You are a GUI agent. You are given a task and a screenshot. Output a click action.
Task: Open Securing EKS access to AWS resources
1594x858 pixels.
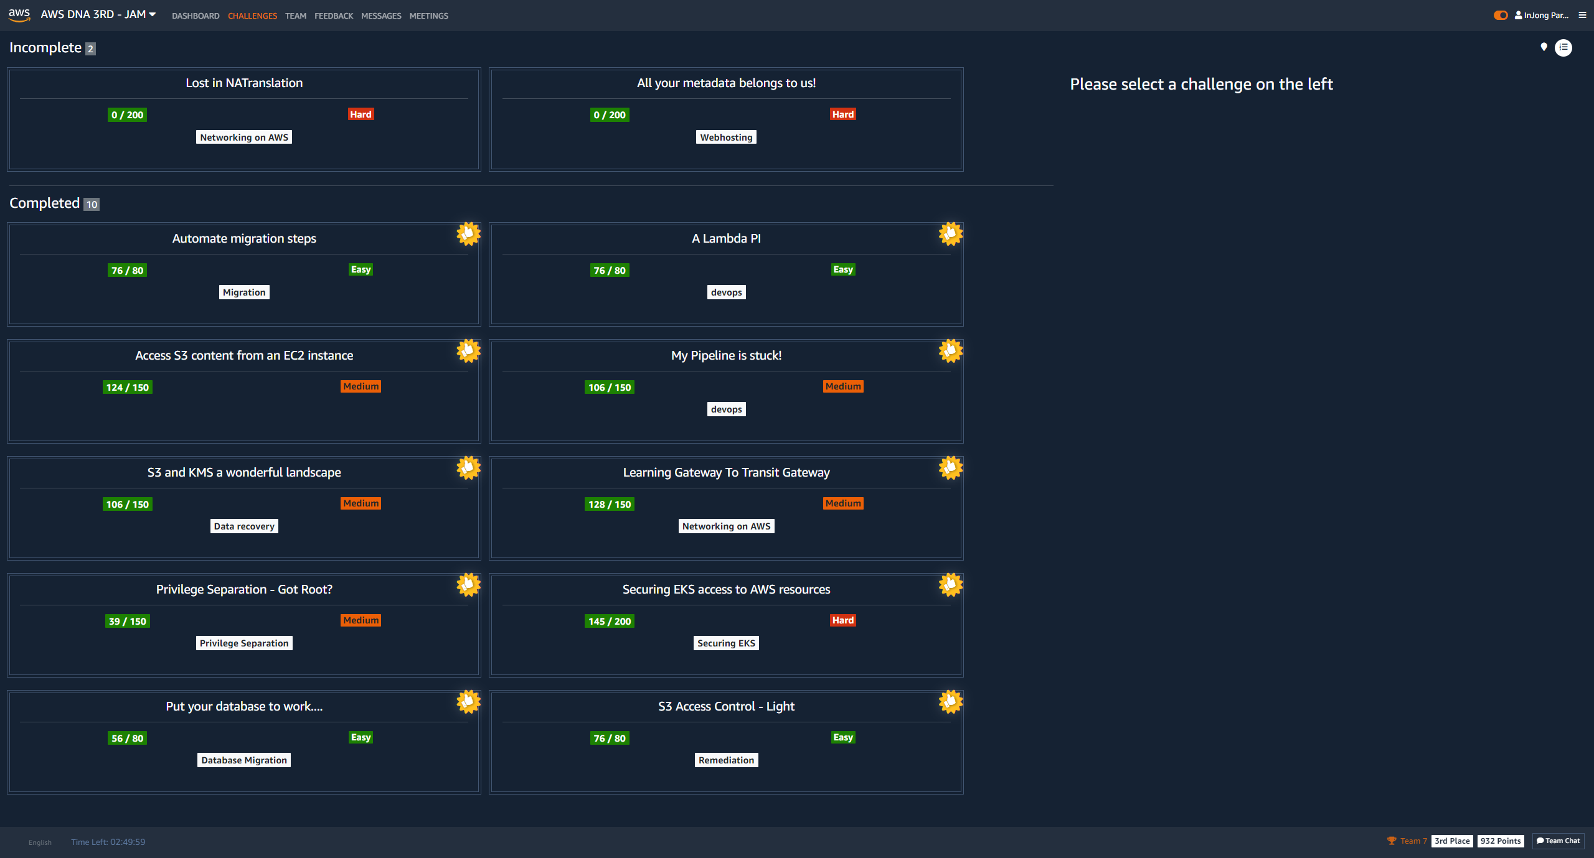click(726, 589)
